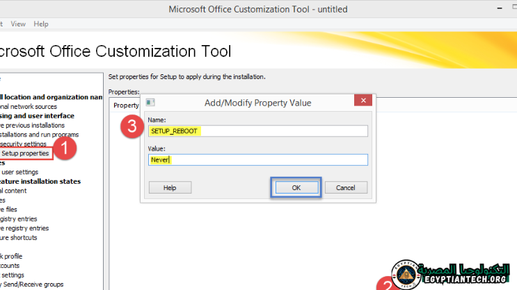The width and height of the screenshot is (517, 290).
Task: Select 'content' item under feature states
Action: pos(13,191)
